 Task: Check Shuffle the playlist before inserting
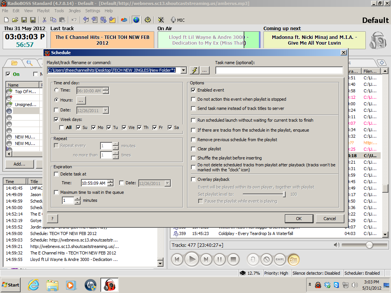point(193,158)
